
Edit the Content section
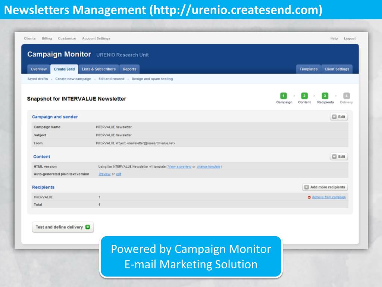point(339,157)
